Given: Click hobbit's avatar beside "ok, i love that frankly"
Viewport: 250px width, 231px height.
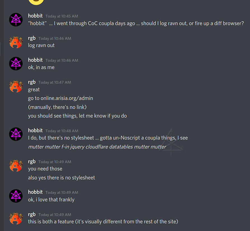Looking at the screenshot, I should coord(16,196).
